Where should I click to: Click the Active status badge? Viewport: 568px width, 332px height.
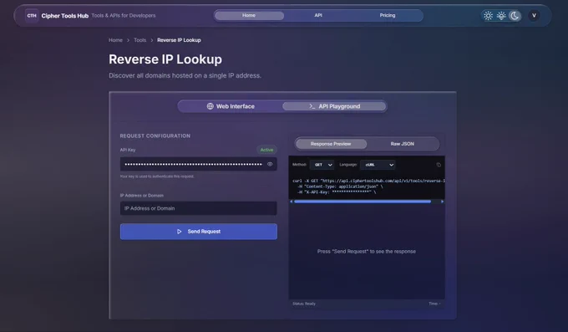pyautogui.click(x=266, y=150)
